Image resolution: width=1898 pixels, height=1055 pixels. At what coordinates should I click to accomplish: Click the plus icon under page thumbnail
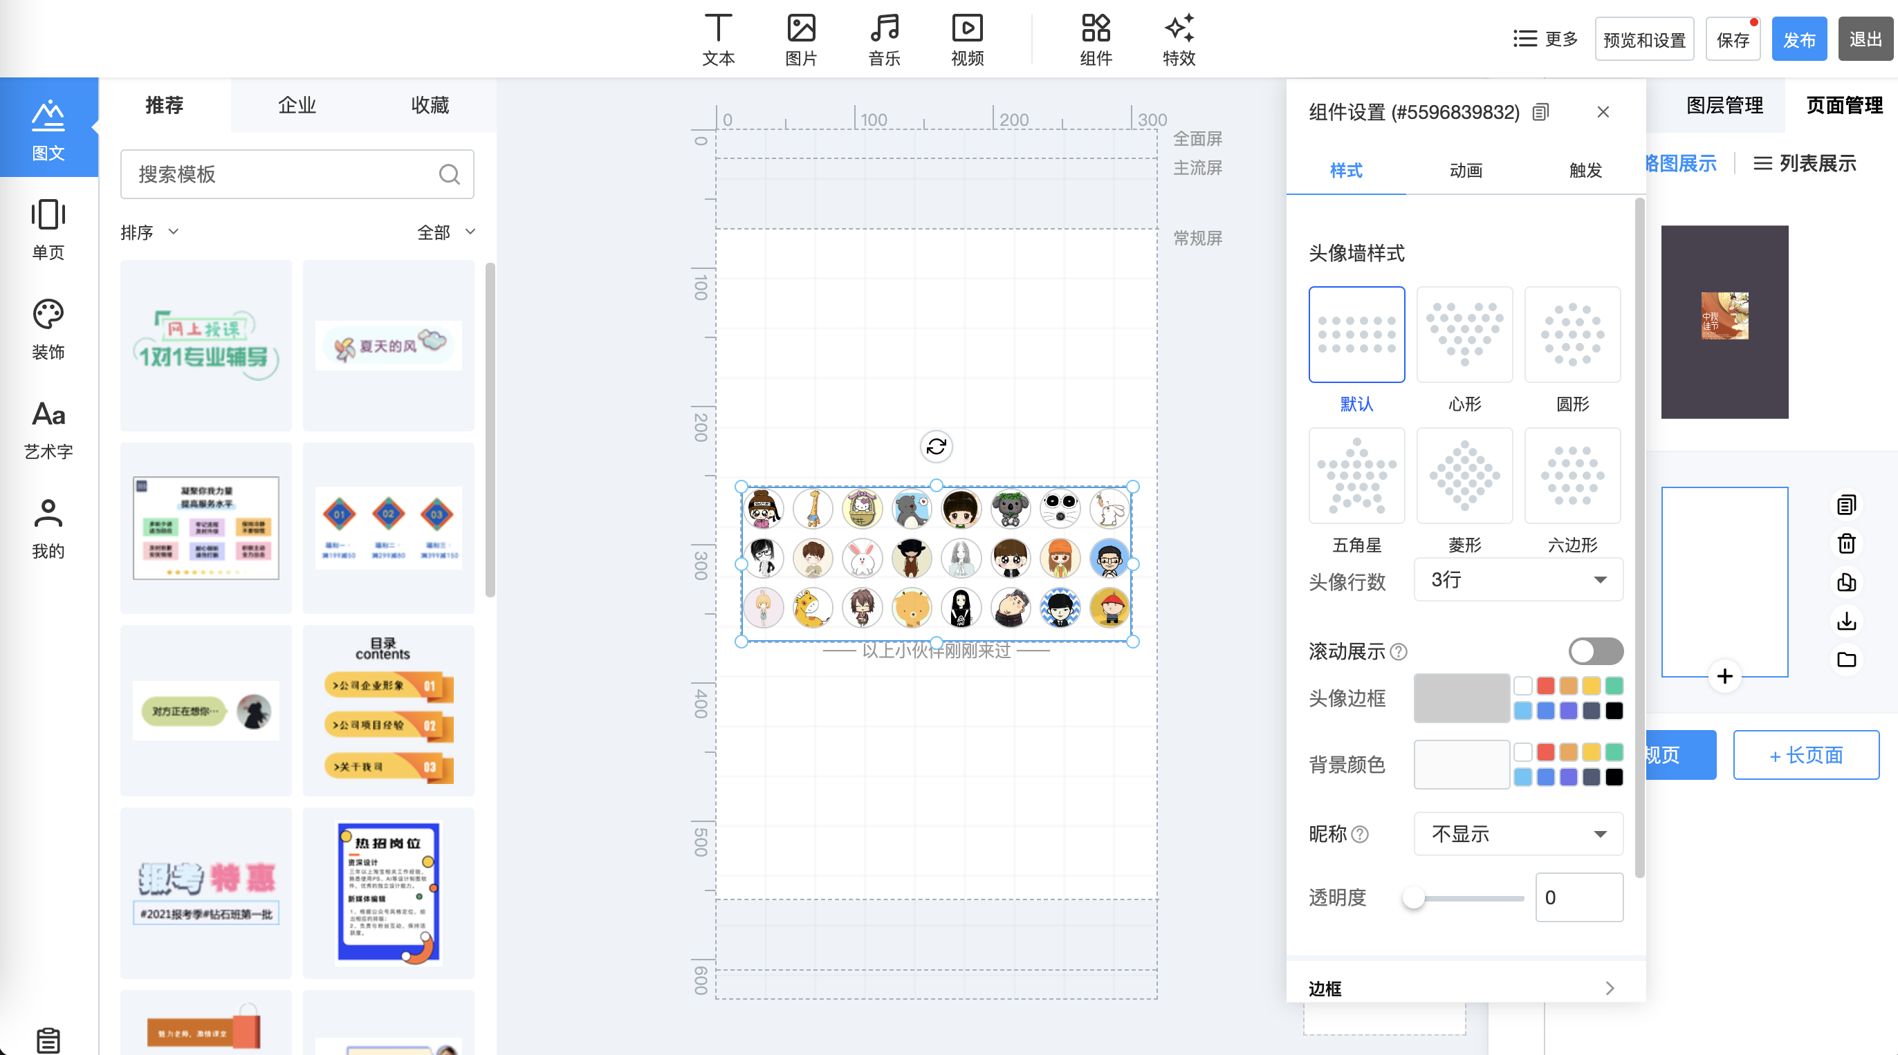click(x=1724, y=675)
